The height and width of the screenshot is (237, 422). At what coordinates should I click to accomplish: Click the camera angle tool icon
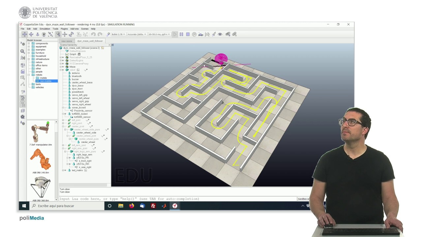[44, 34]
